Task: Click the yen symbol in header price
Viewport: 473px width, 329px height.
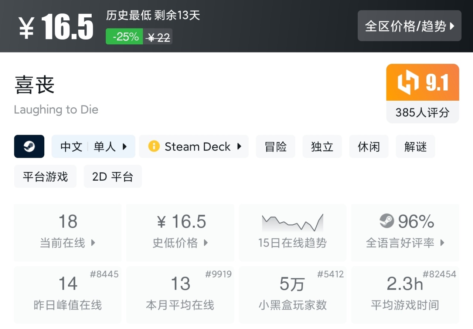Action: pyautogui.click(x=27, y=28)
